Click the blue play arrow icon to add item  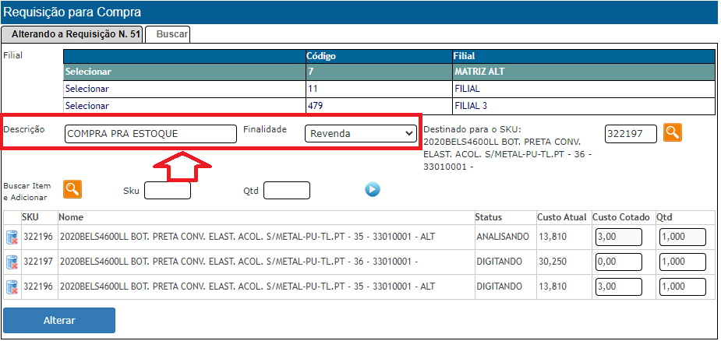[373, 189]
